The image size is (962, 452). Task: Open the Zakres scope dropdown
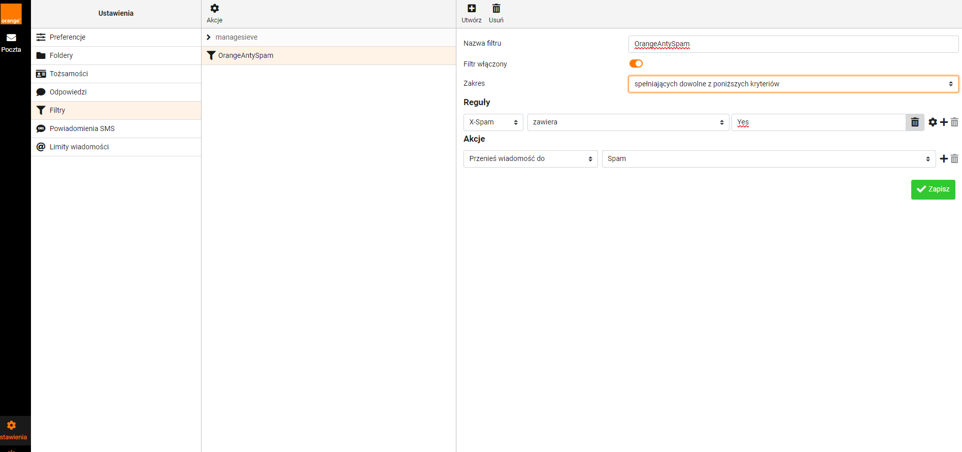click(x=793, y=84)
